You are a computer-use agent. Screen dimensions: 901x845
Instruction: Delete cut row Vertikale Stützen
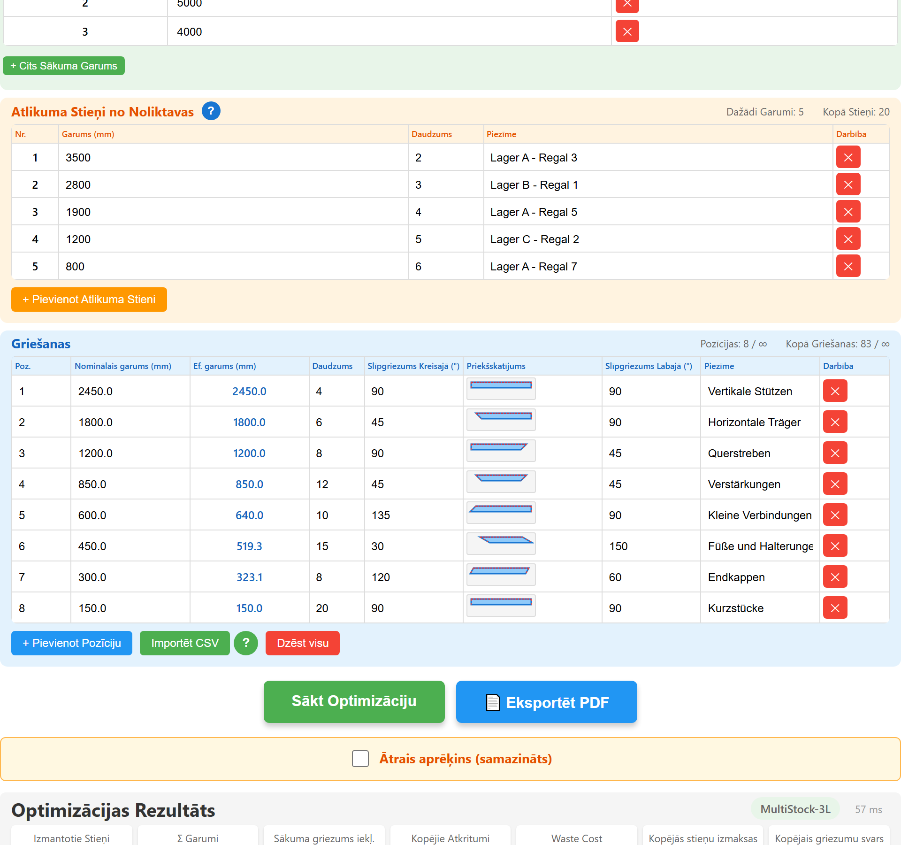(x=835, y=391)
